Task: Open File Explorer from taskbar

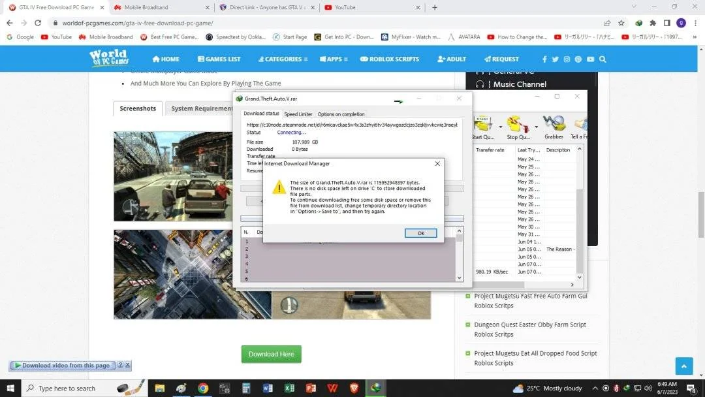Action: (160, 388)
